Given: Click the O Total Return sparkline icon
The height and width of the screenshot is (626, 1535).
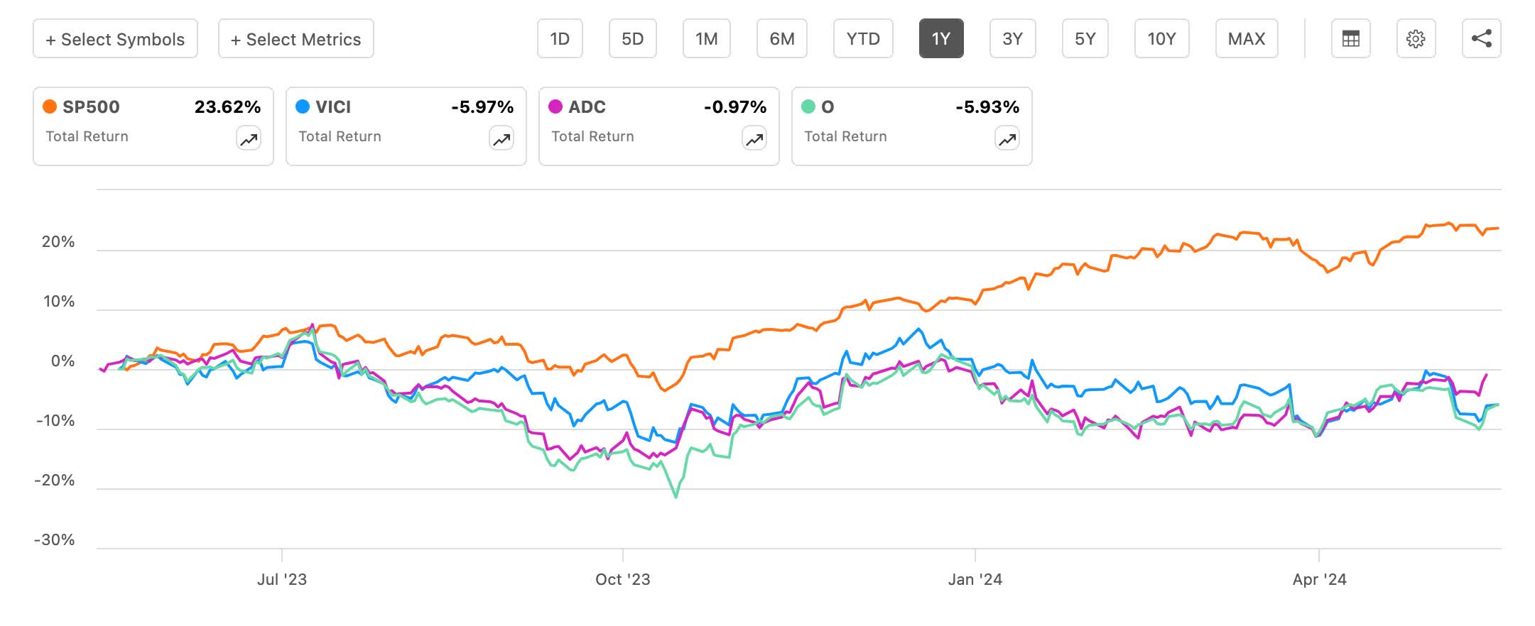Looking at the screenshot, I should pos(1006,139).
